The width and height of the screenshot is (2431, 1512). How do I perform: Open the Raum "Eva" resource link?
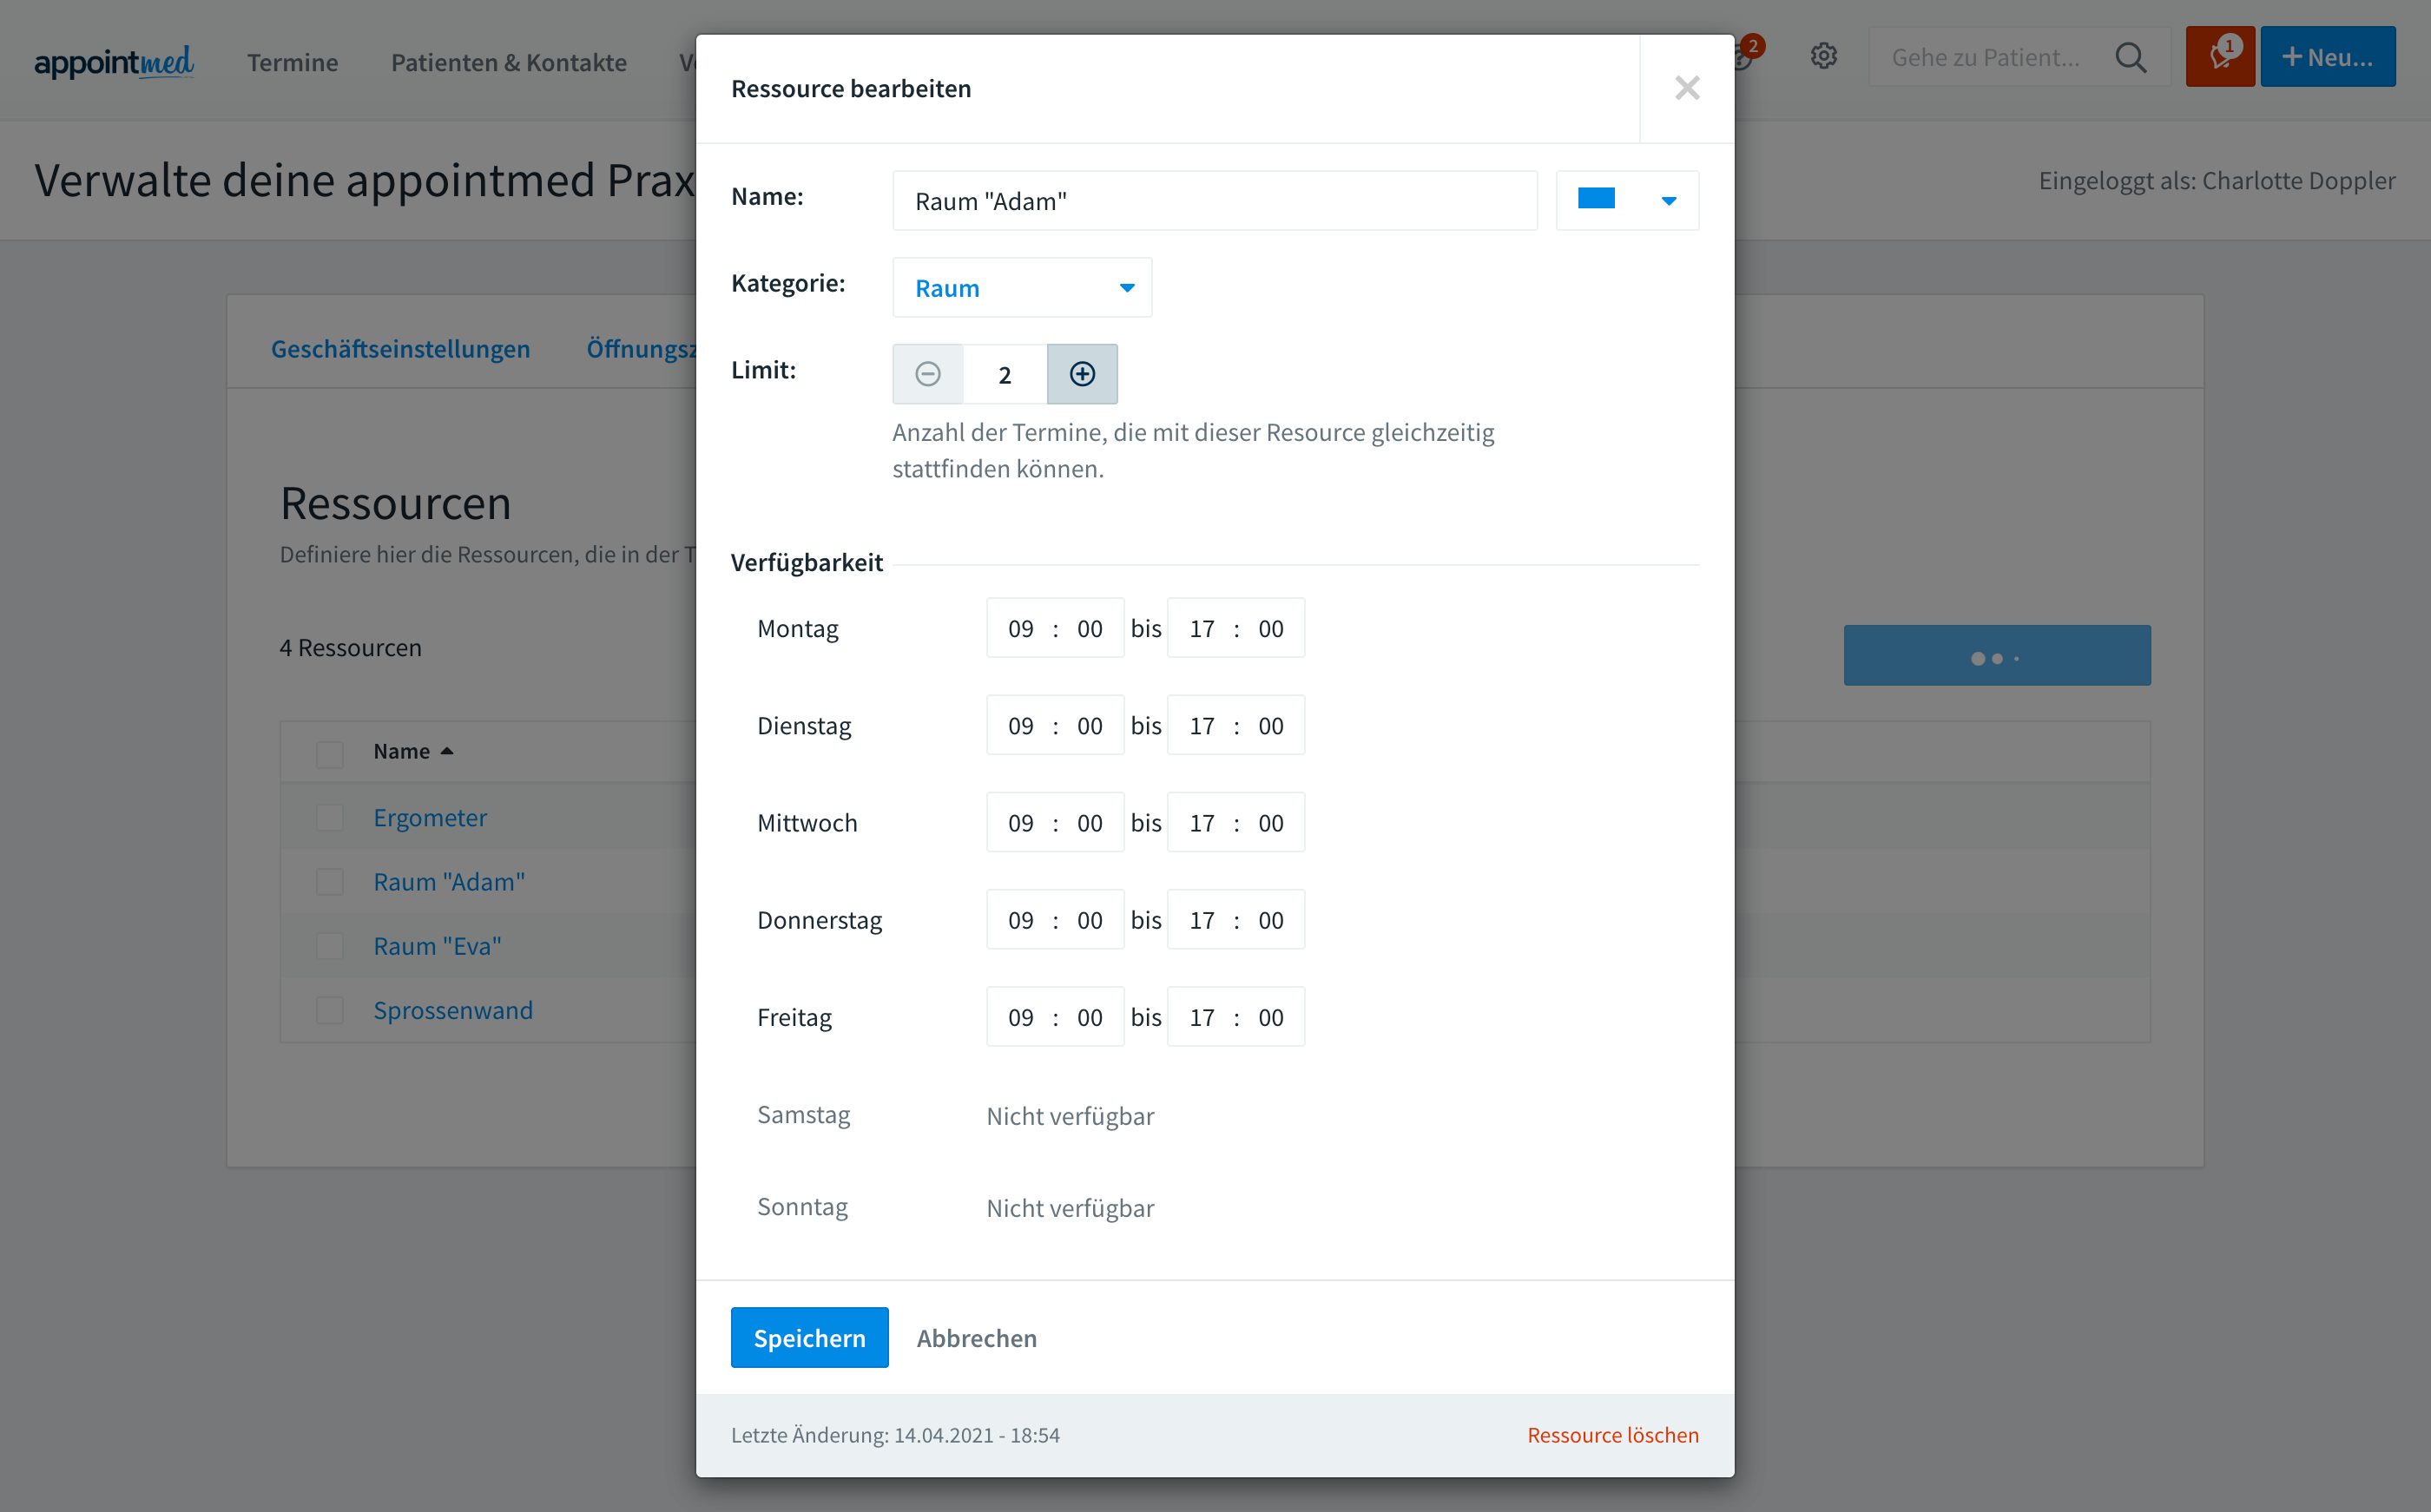click(x=437, y=946)
